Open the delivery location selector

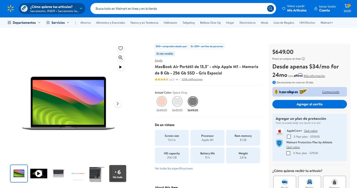point(52,9)
